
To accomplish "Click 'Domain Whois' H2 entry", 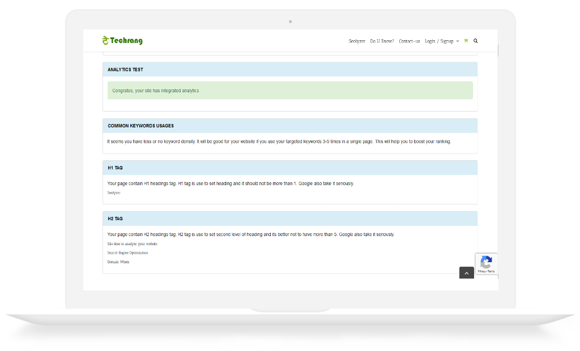I will pyautogui.click(x=118, y=262).
